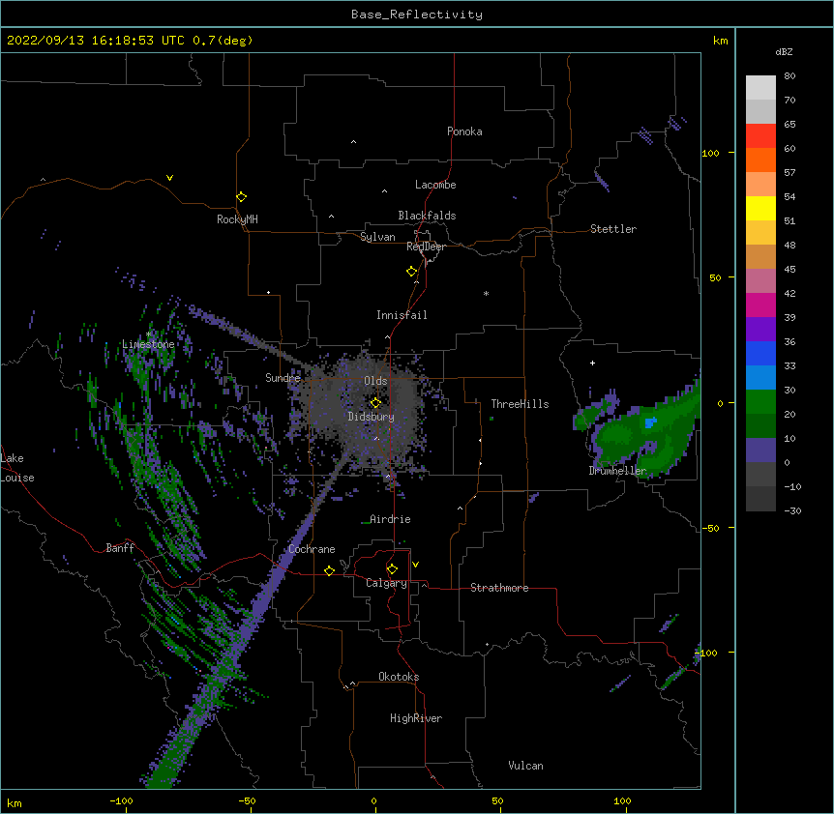Select the radar site diamond between Olds and Didsbury
This screenshot has height=814, width=834.
click(375, 402)
